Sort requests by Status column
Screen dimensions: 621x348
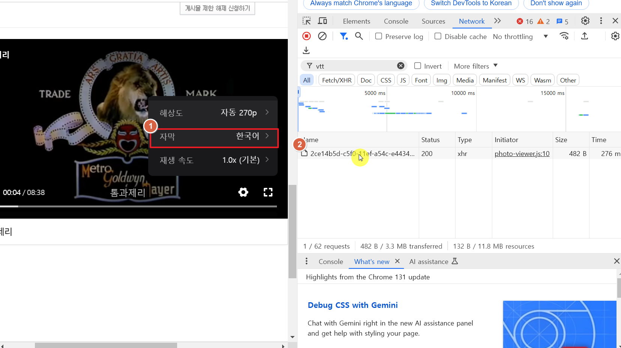click(437, 139)
